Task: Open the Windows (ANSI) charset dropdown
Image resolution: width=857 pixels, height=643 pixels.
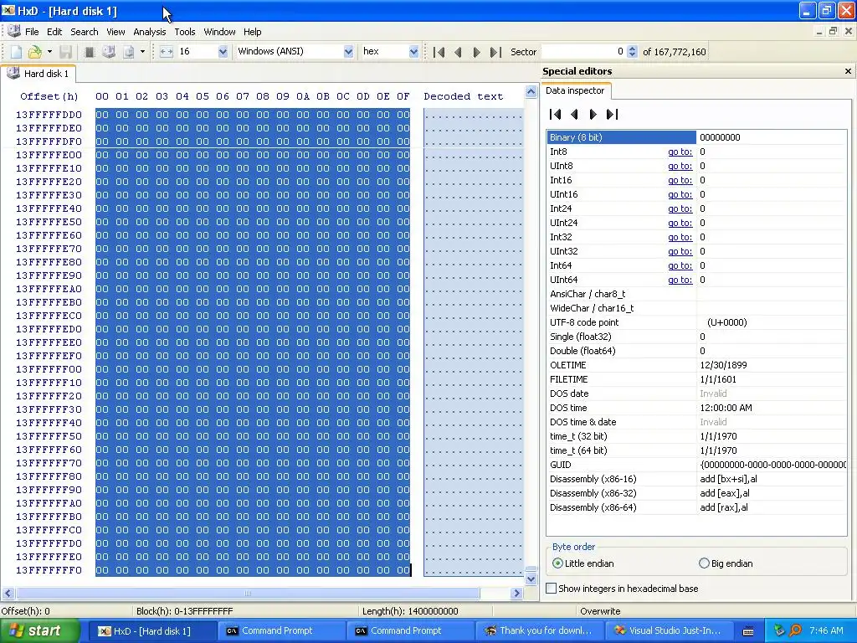Action: click(348, 51)
